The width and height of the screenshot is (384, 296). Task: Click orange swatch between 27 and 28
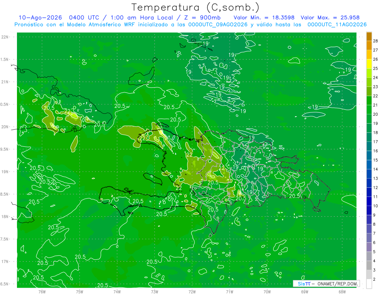[x=369, y=46]
